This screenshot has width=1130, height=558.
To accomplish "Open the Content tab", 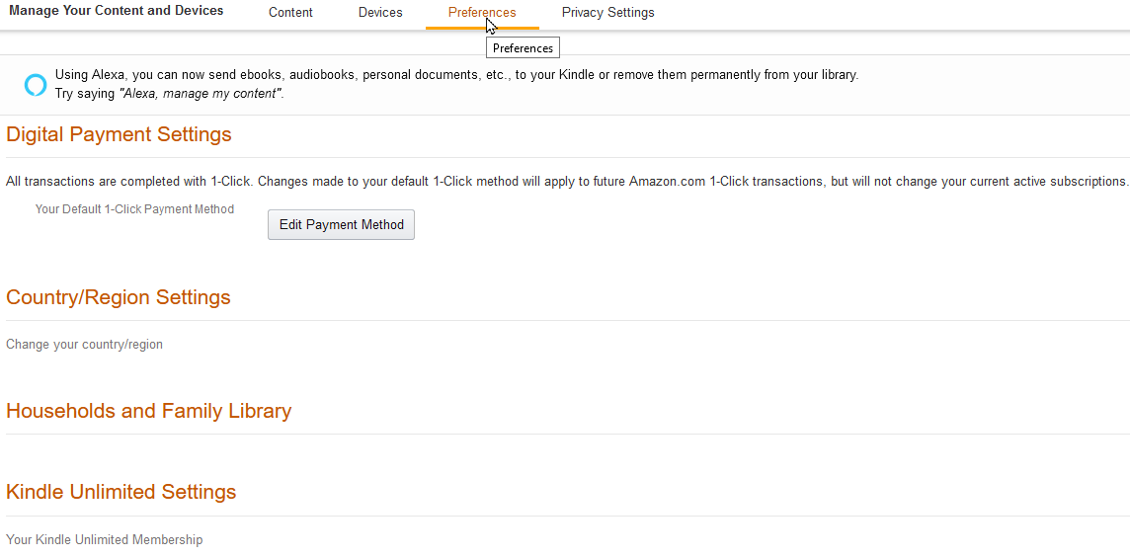I will [x=290, y=13].
